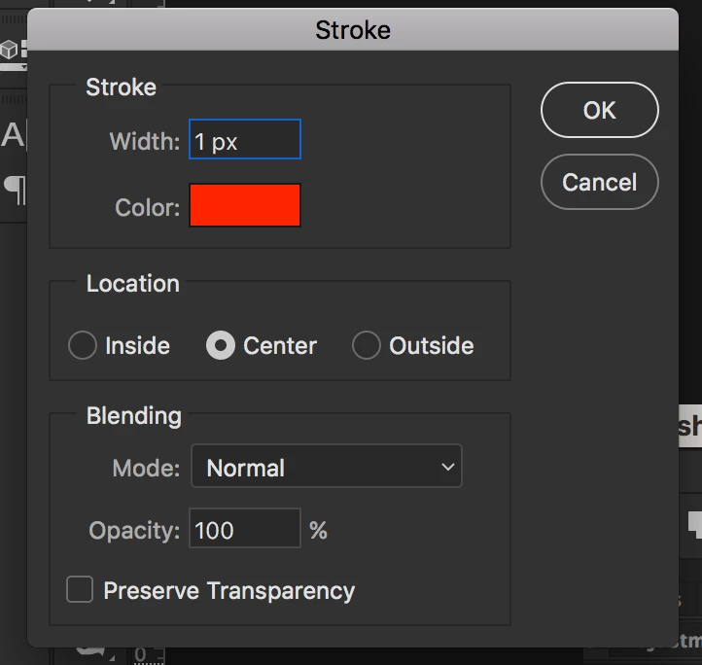Open the blending Mode dropdown
This screenshot has width=702, height=665.
(x=326, y=468)
